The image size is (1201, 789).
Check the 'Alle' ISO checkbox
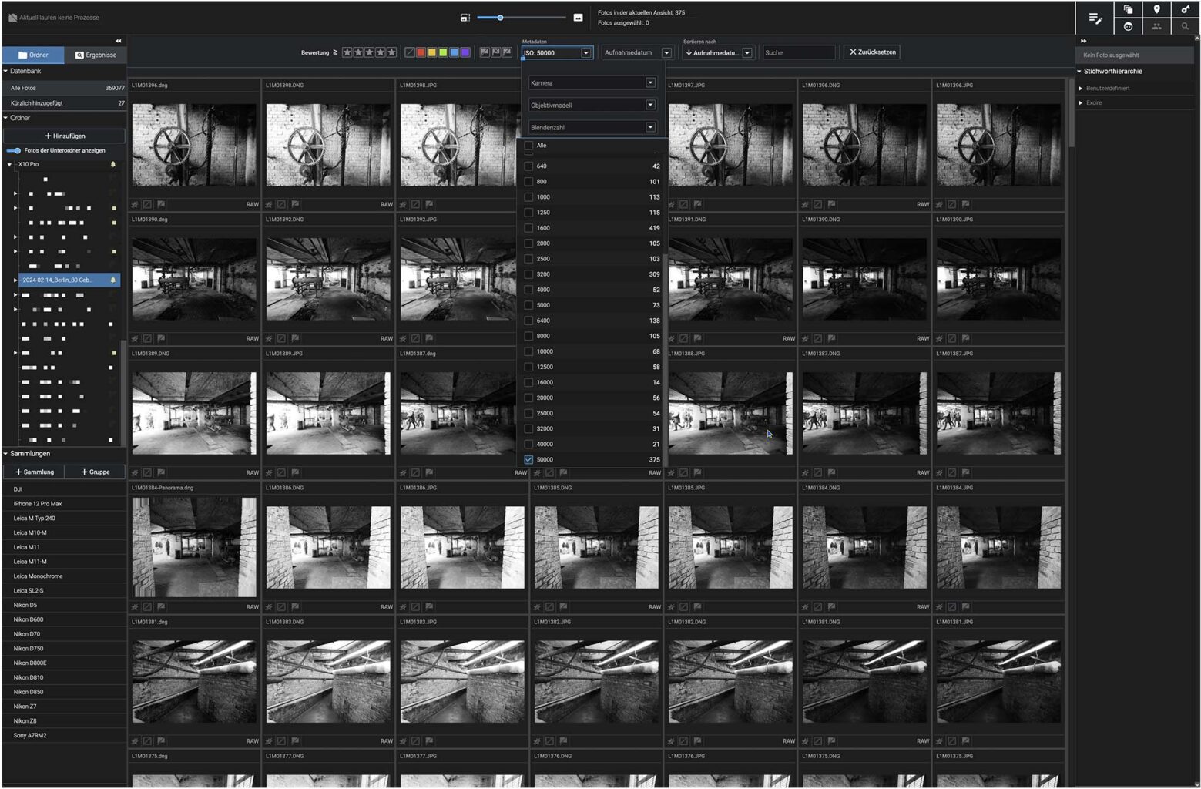pyautogui.click(x=528, y=145)
